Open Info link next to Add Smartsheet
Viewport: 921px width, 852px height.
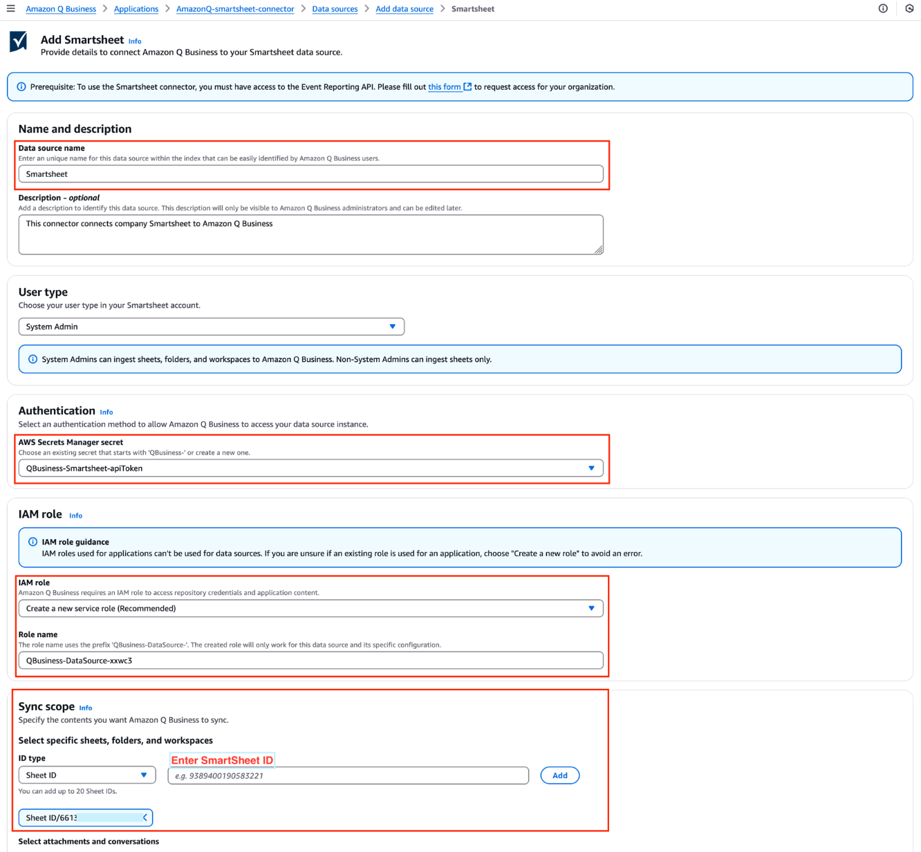pyautogui.click(x=135, y=41)
